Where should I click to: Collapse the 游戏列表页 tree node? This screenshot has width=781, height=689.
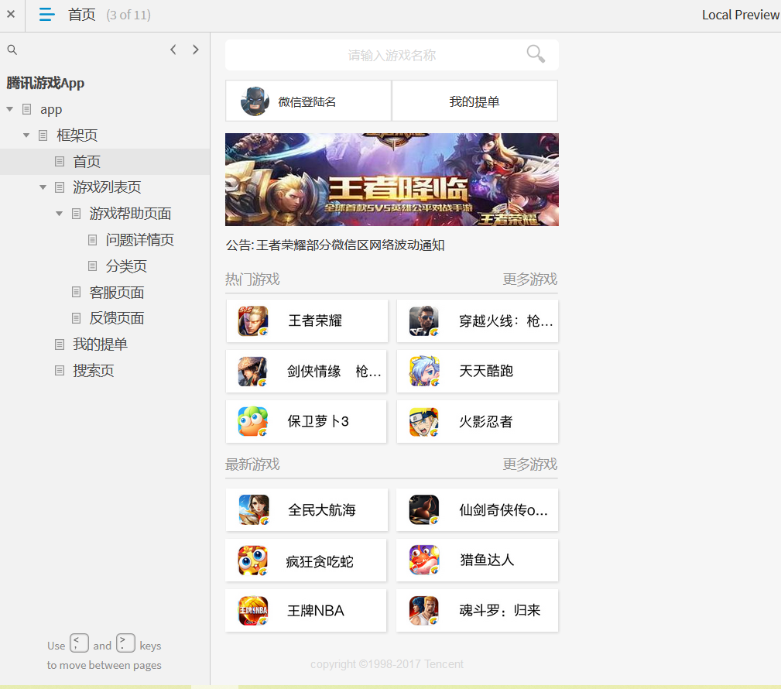coord(43,187)
